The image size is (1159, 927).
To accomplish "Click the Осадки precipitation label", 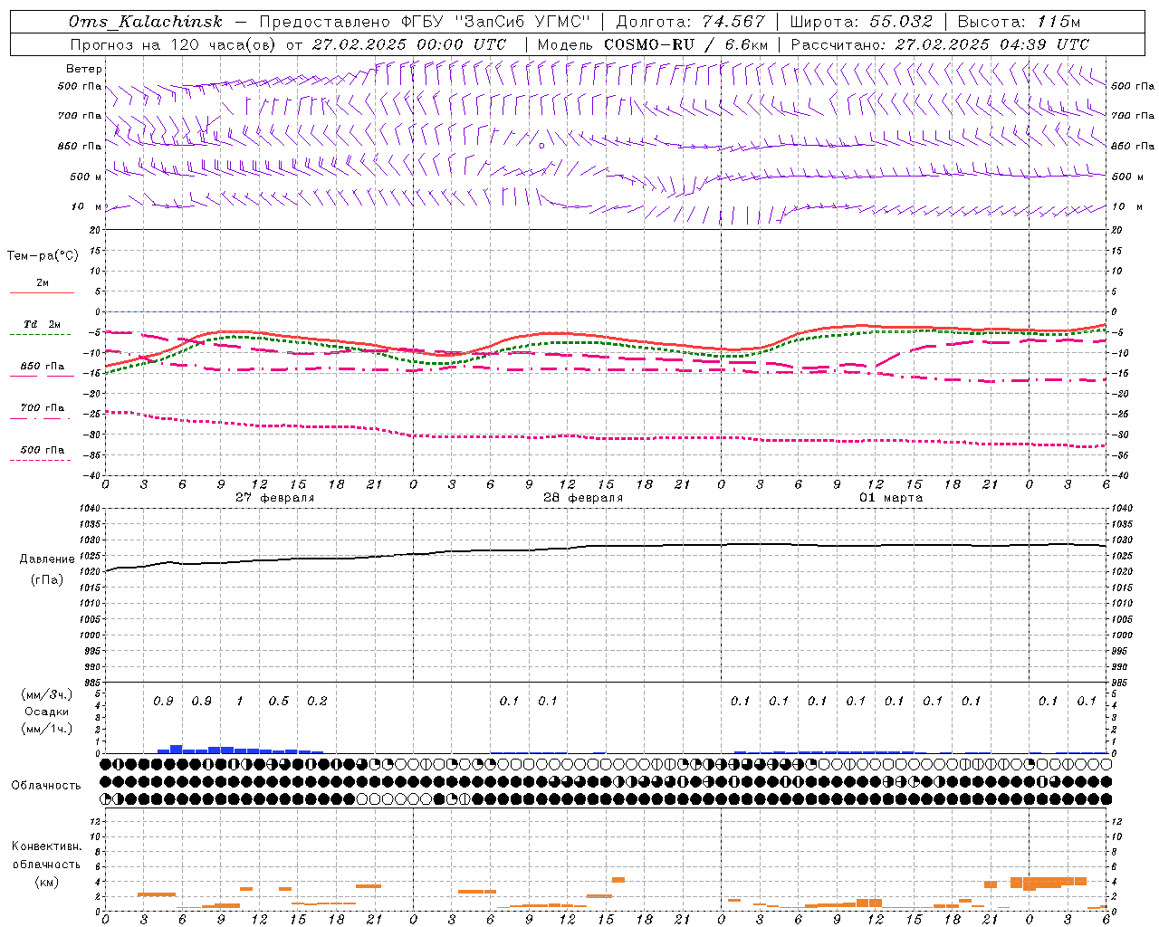I will point(46,712).
